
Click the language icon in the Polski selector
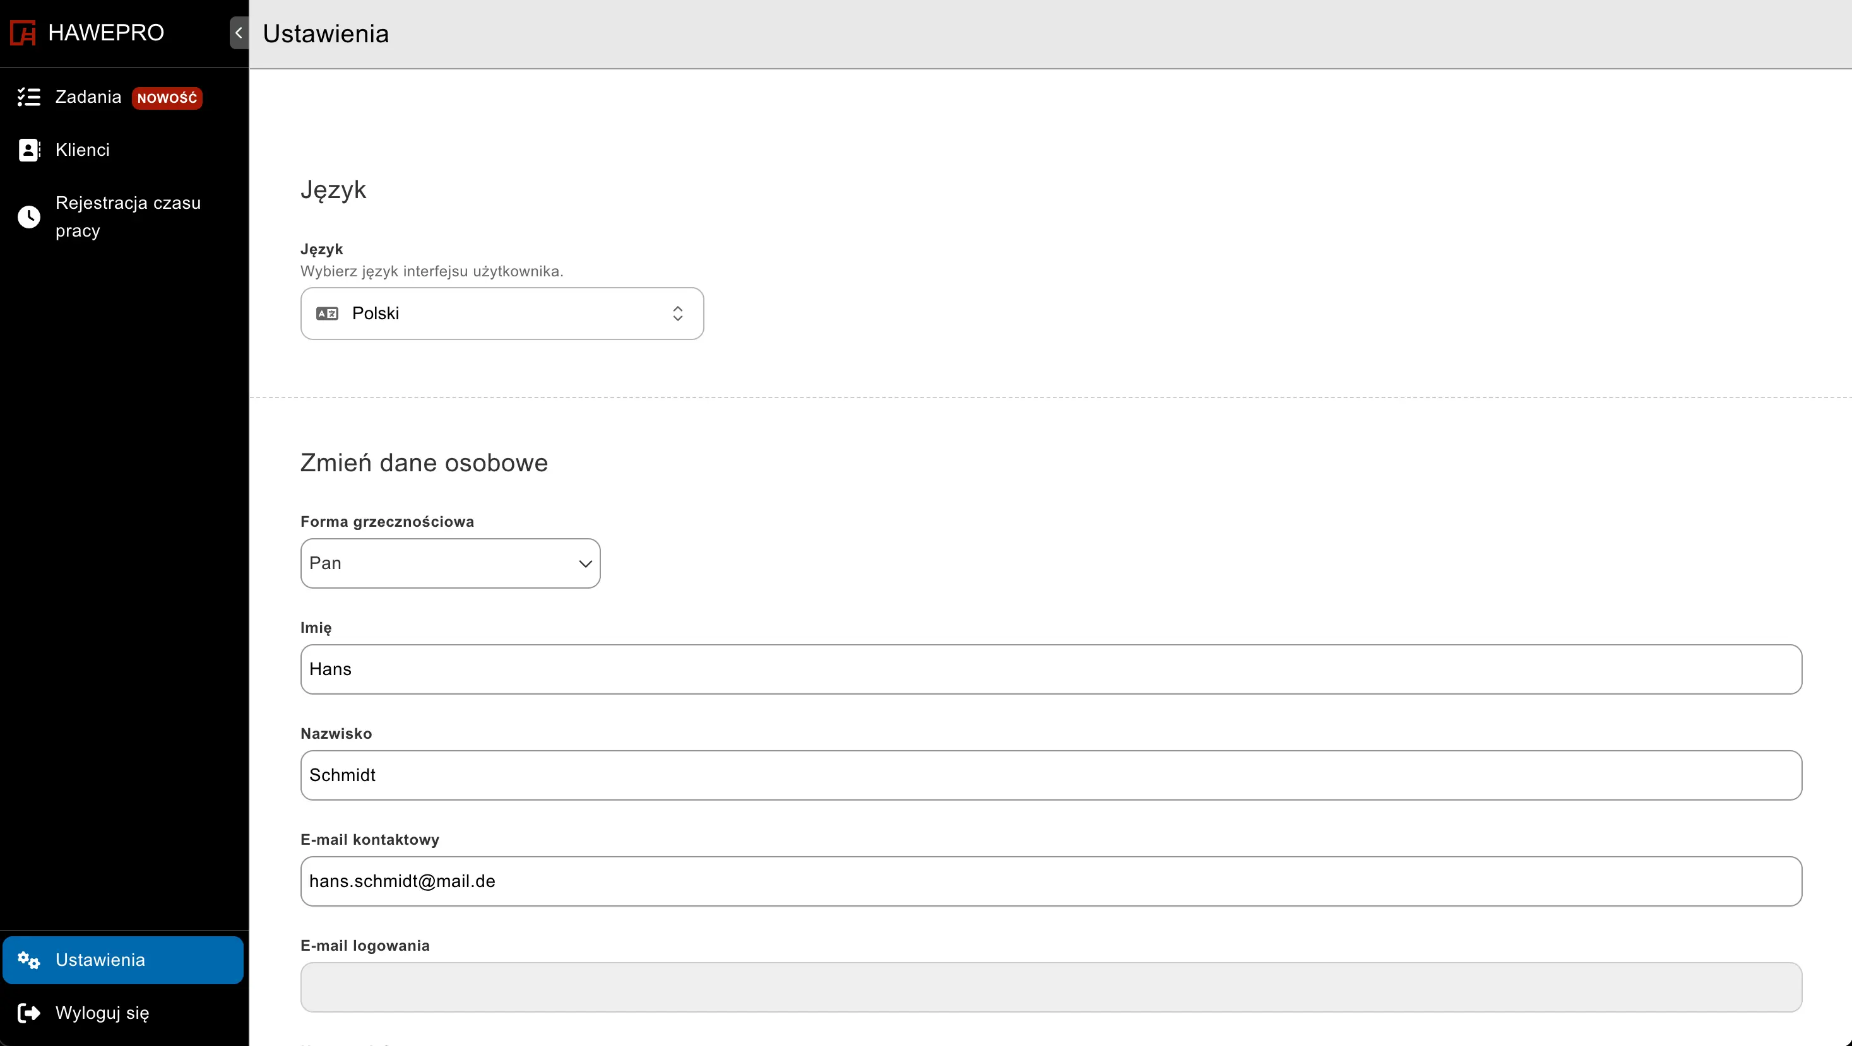tap(327, 313)
